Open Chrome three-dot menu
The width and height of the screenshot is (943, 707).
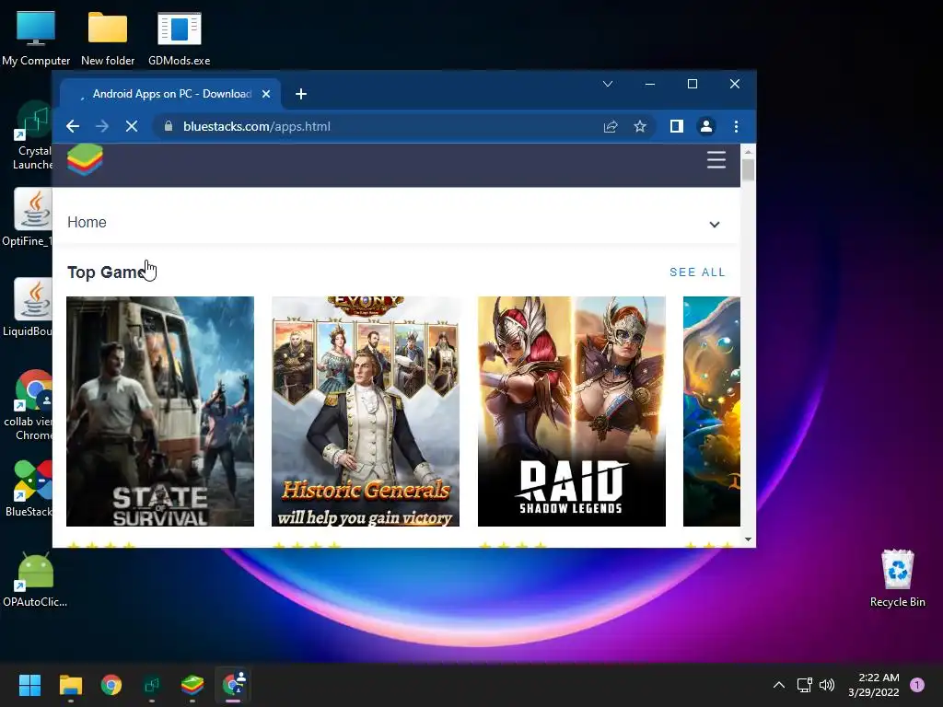click(736, 126)
